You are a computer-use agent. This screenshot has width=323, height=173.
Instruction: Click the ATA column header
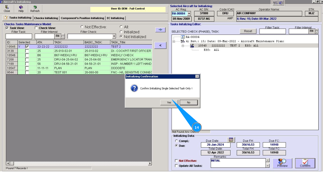45,42
